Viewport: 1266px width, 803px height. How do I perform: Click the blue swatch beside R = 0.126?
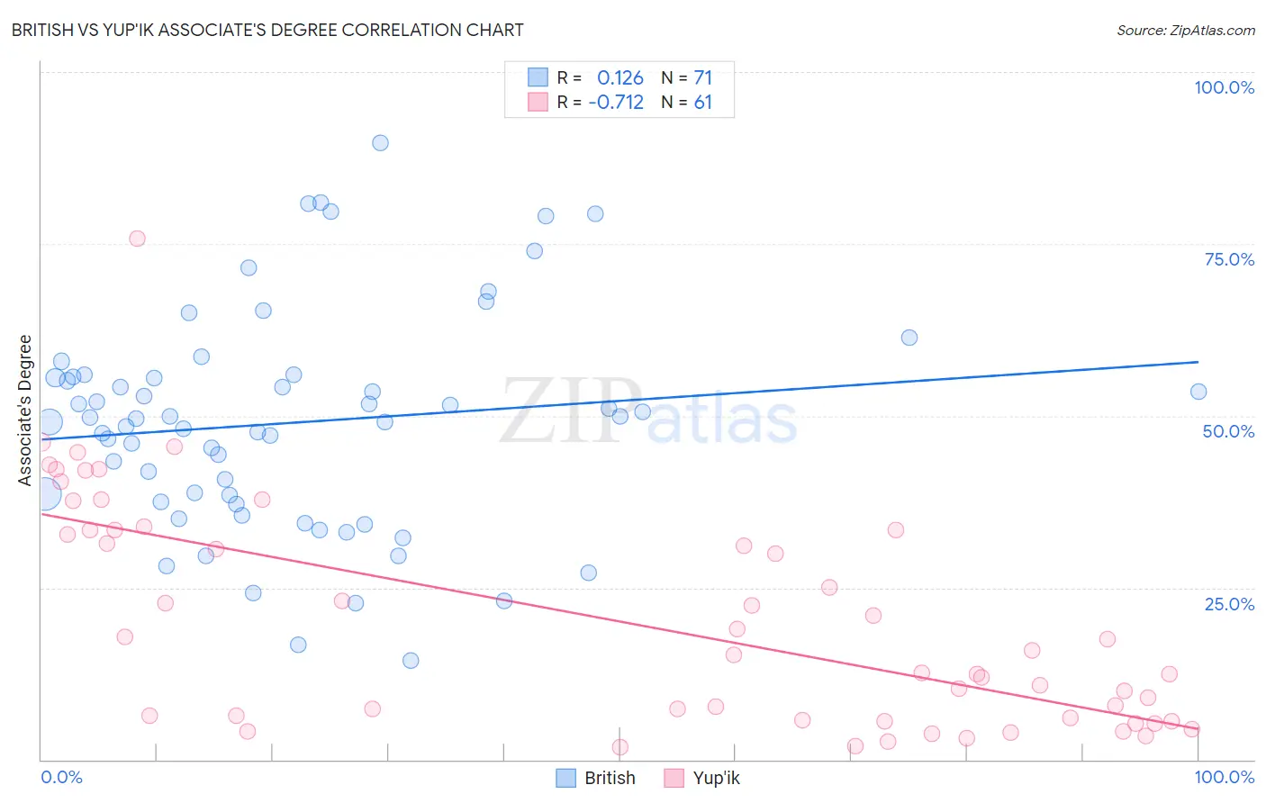click(538, 77)
